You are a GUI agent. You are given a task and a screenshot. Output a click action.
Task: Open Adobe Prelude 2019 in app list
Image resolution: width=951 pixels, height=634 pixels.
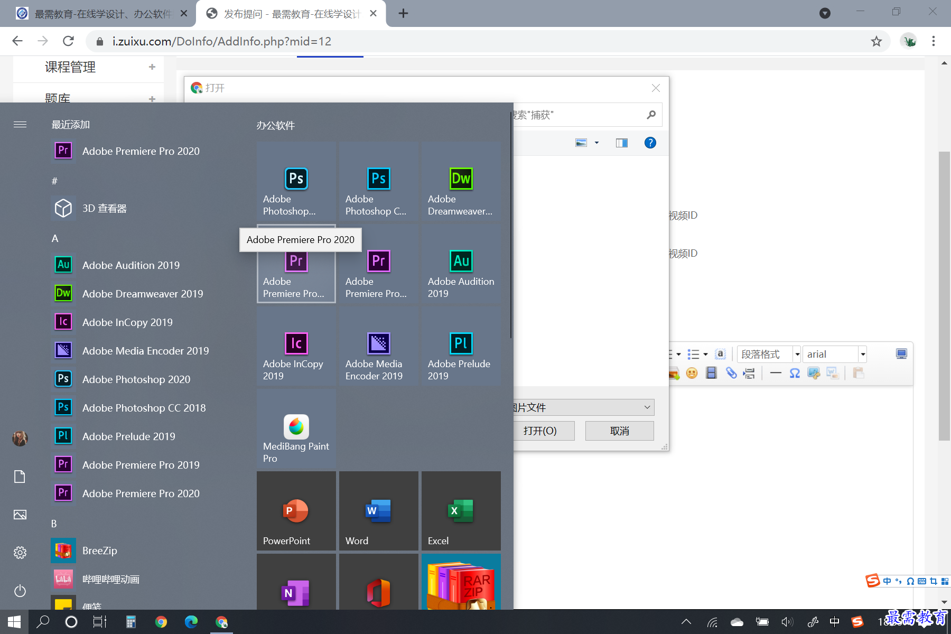pos(143,436)
